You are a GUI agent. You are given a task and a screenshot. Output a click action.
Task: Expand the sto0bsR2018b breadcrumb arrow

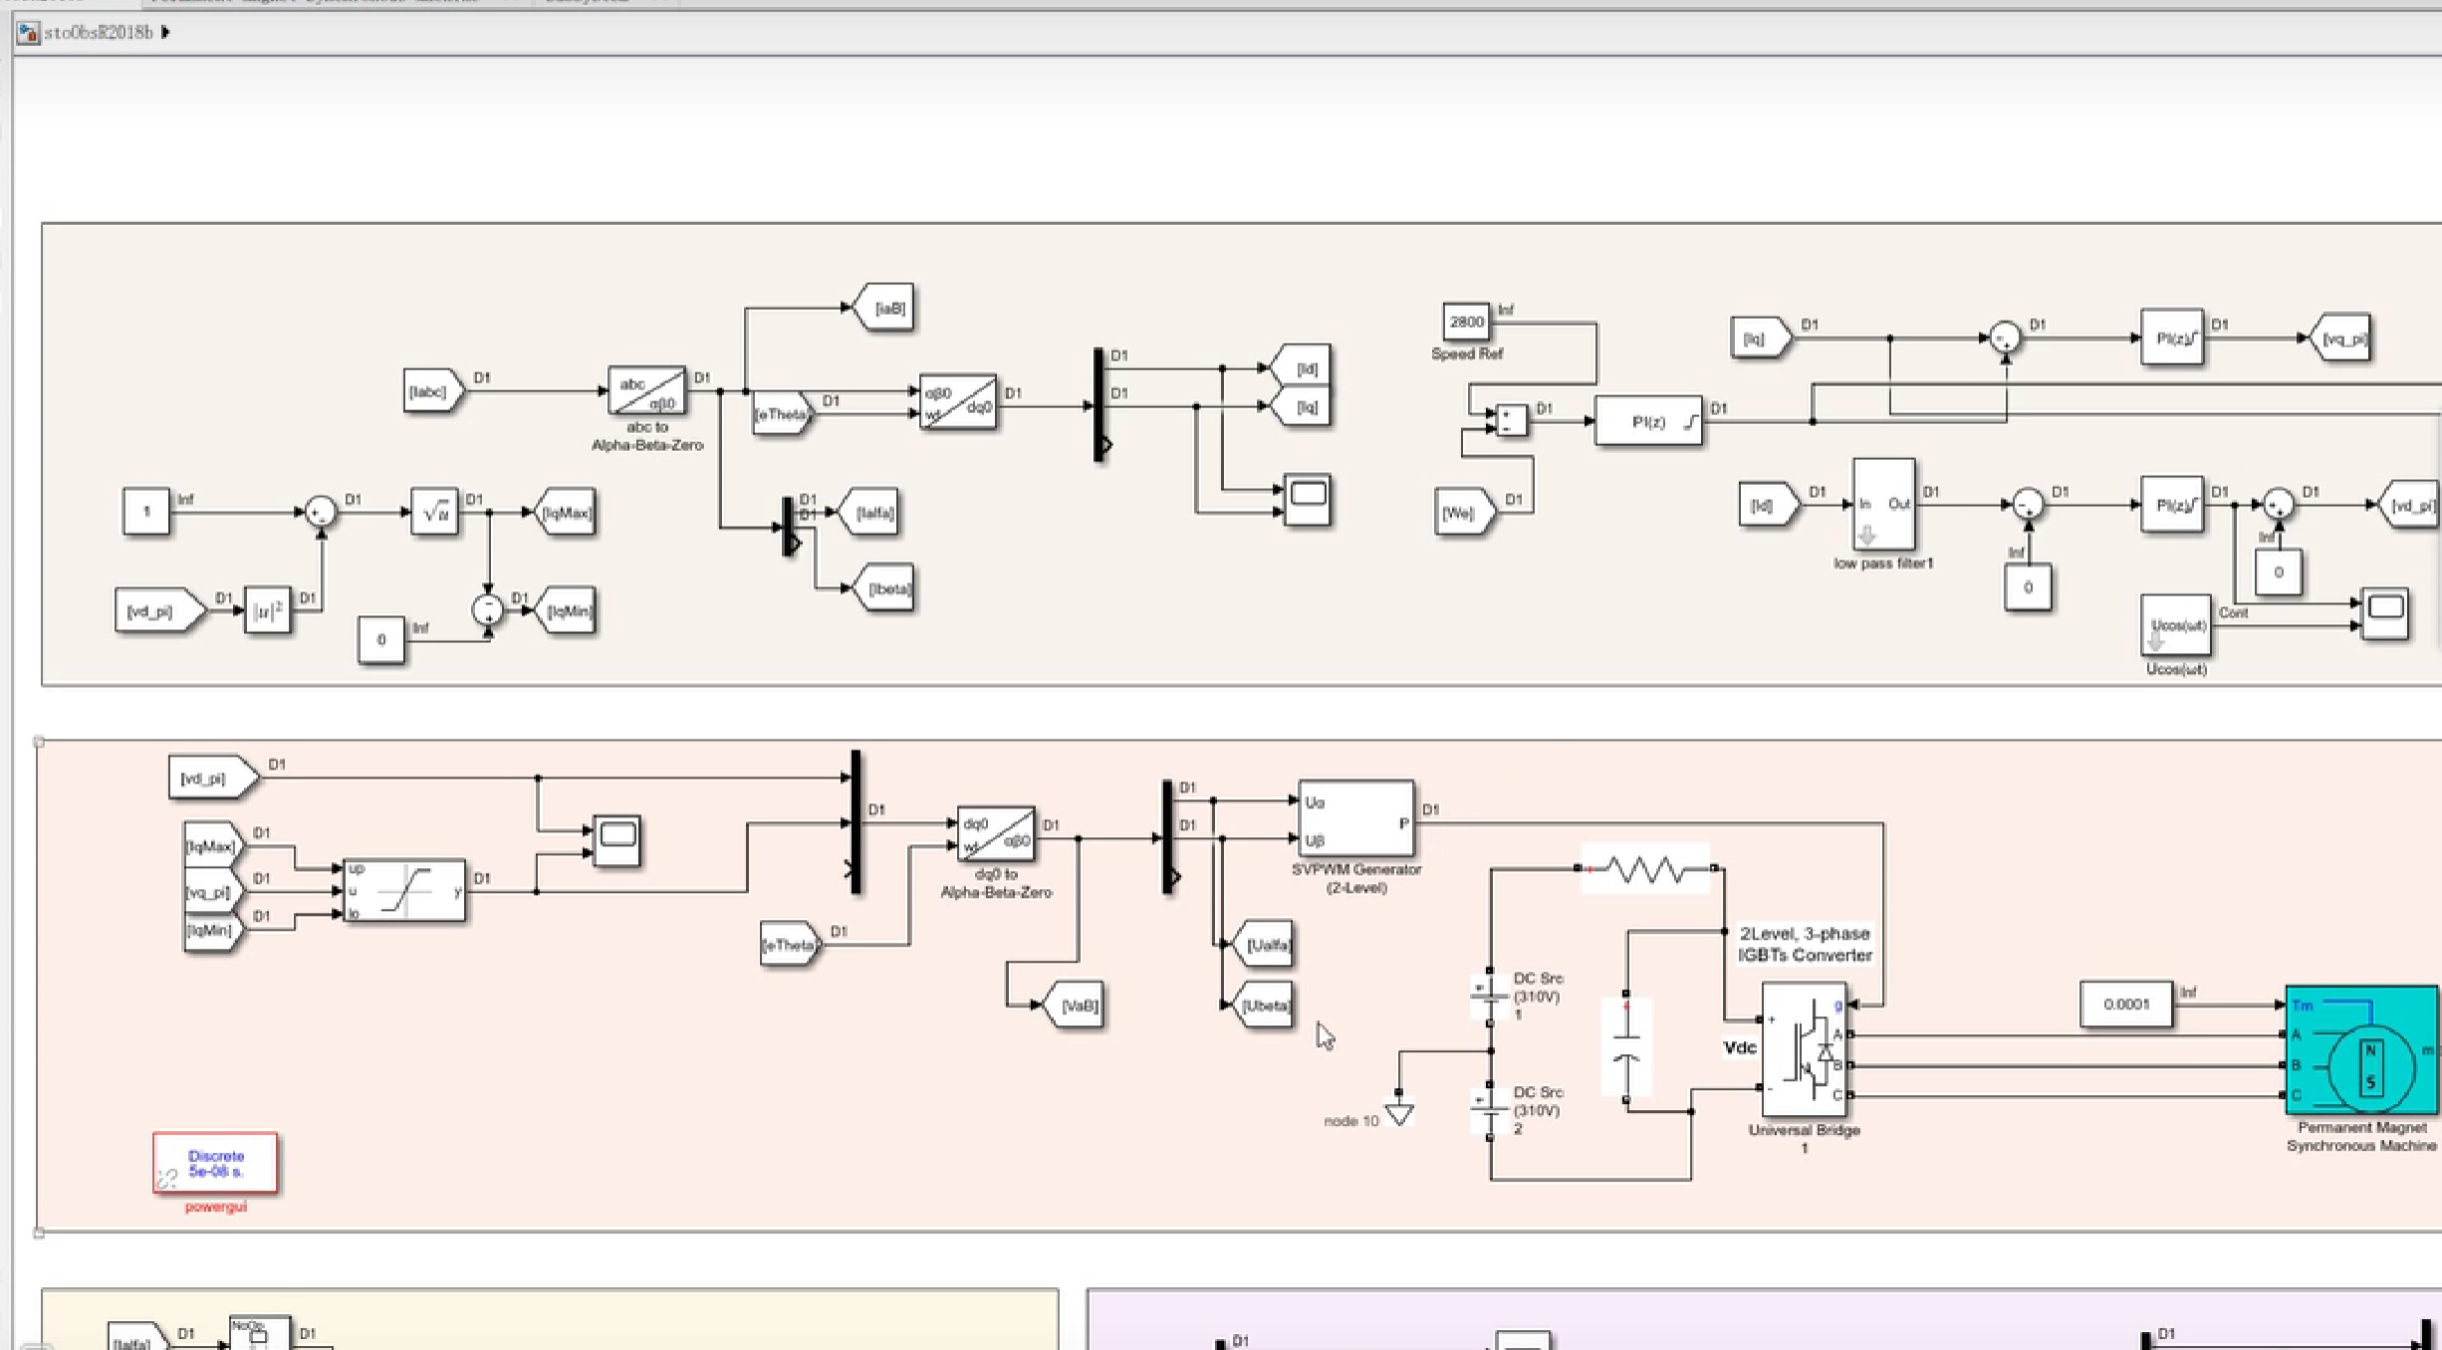click(x=166, y=33)
